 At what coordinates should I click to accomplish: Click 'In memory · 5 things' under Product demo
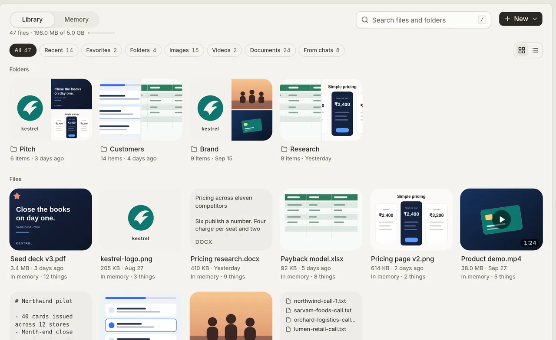pyautogui.click(x=488, y=277)
